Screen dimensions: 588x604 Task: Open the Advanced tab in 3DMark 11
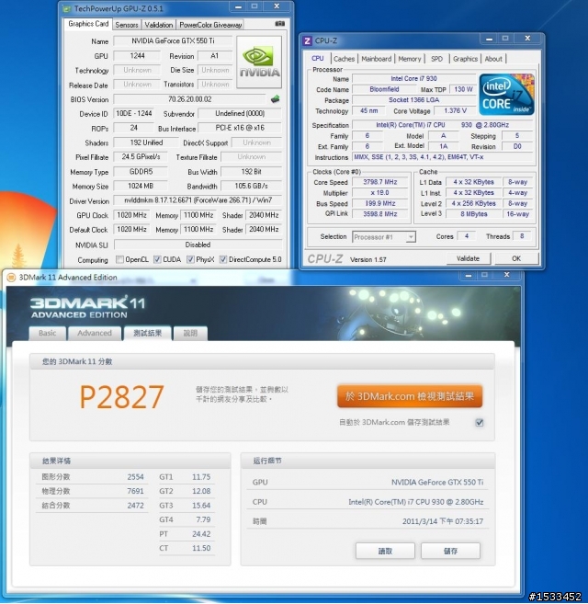95,333
